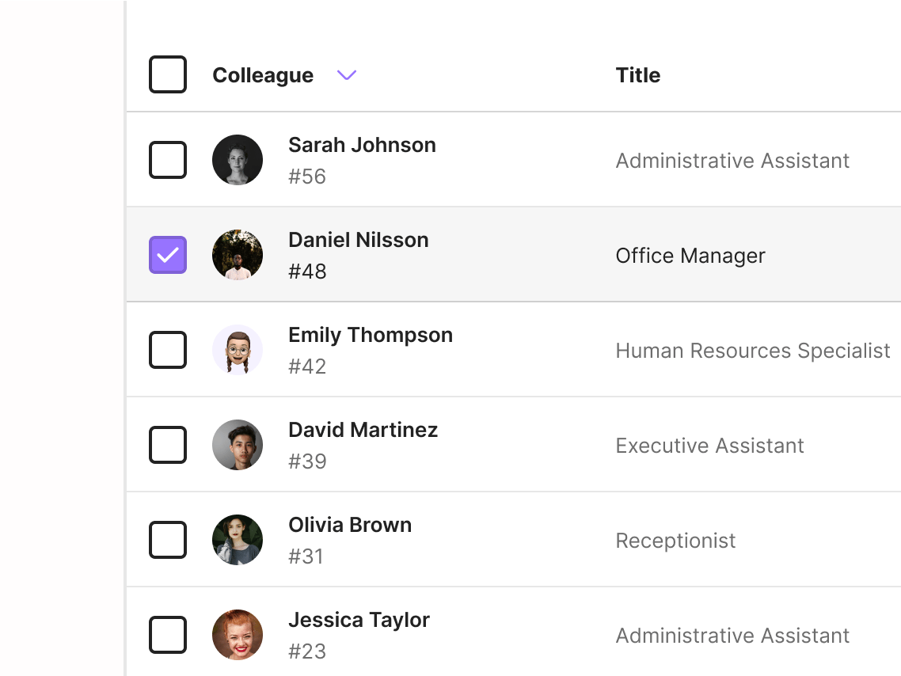
Task: Open Olivia Brown's avatar
Action: click(x=237, y=539)
